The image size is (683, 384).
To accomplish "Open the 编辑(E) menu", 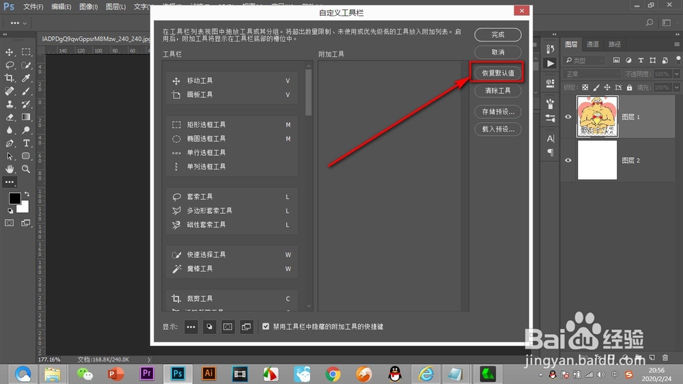I will pyautogui.click(x=61, y=7).
